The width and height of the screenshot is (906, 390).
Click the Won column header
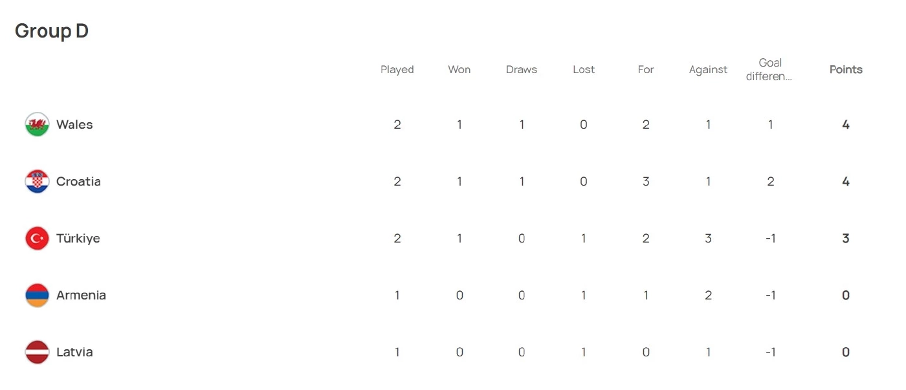pos(459,70)
